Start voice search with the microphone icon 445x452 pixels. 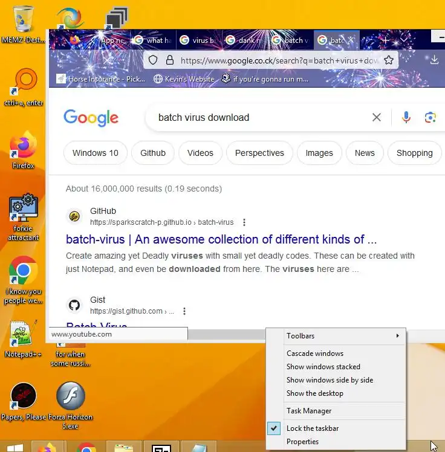(406, 117)
